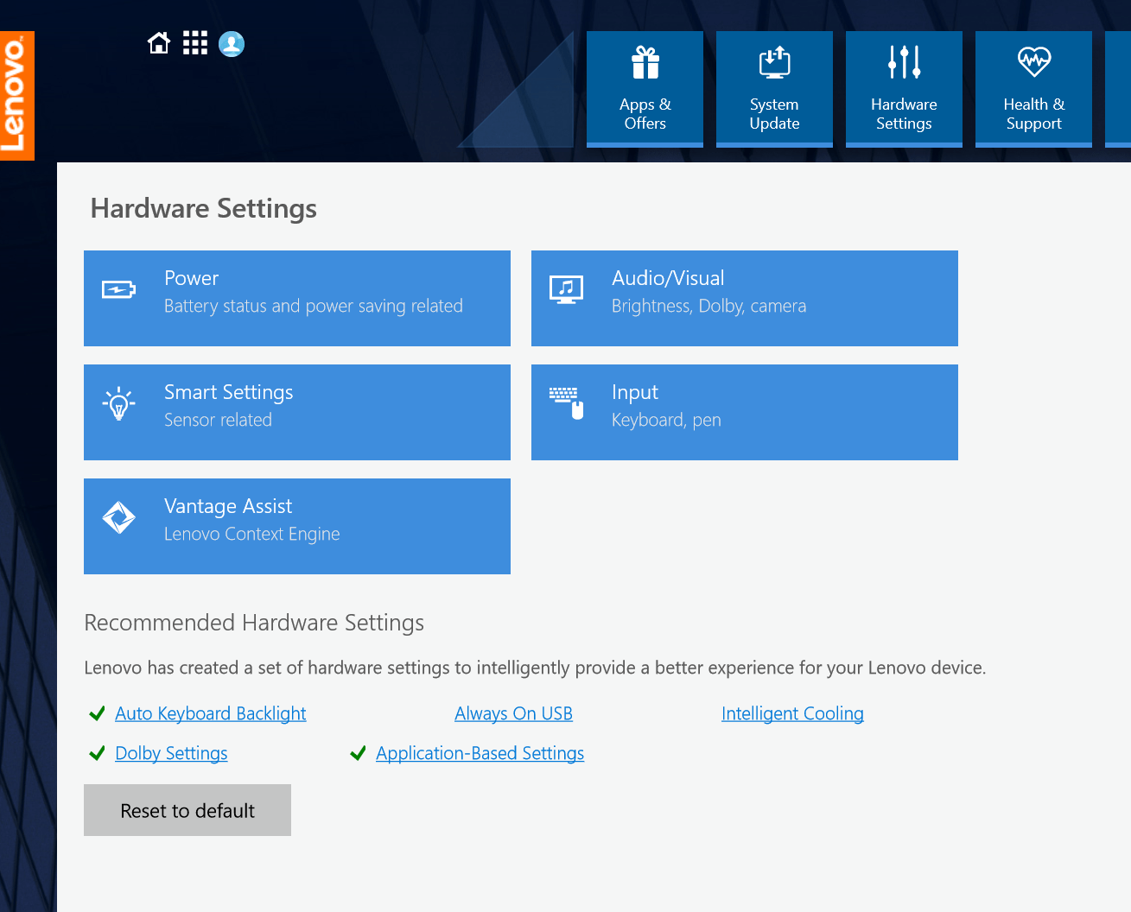The width and height of the screenshot is (1131, 912).
Task: Click checkmark beside Auto Keyboard Backlight
Action: (98, 713)
